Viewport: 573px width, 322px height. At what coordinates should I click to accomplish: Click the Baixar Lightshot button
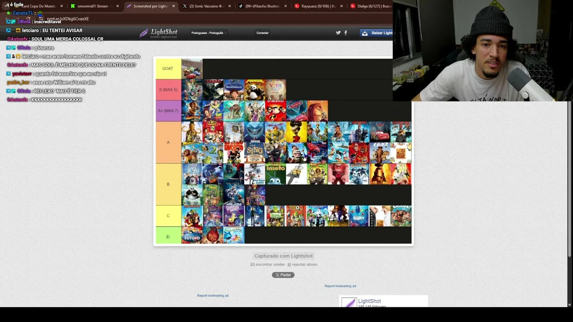pos(377,33)
